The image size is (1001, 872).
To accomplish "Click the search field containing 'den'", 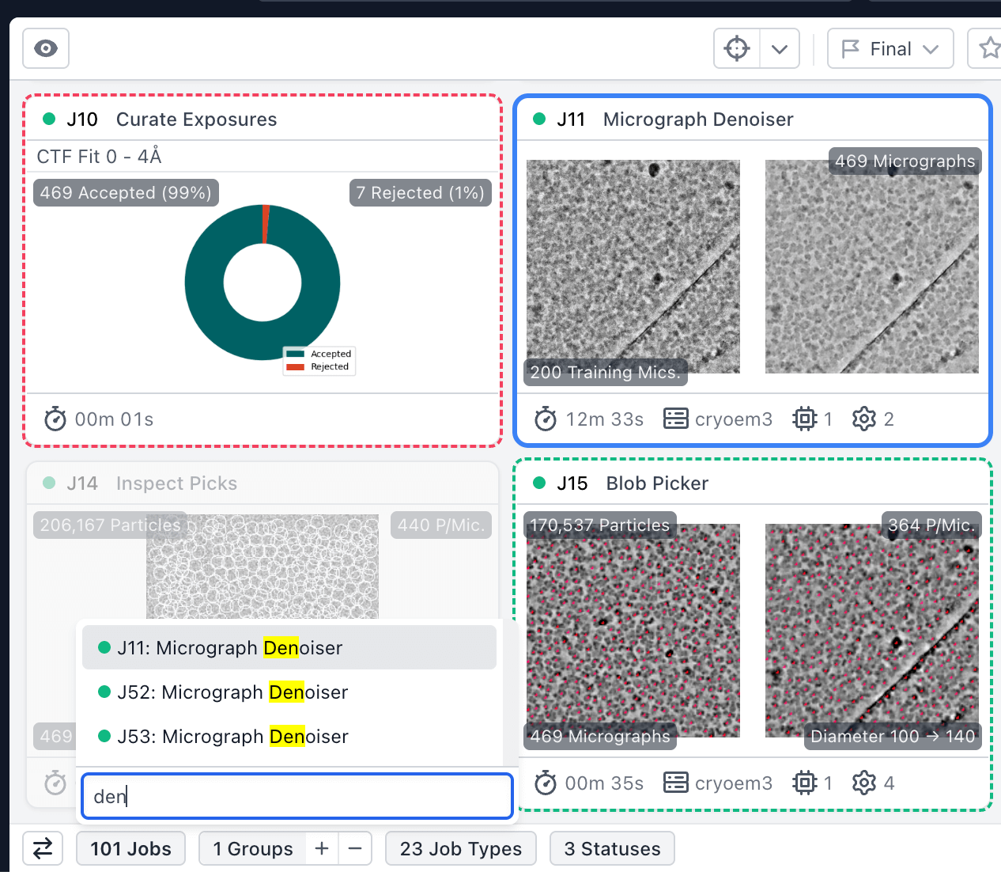I will pos(297,796).
